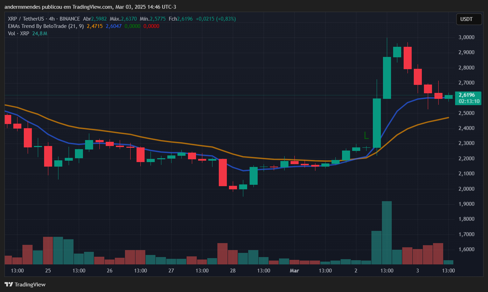Click the closing price value Fch 2,6196
This screenshot has width=488, height=292.
(181, 19)
